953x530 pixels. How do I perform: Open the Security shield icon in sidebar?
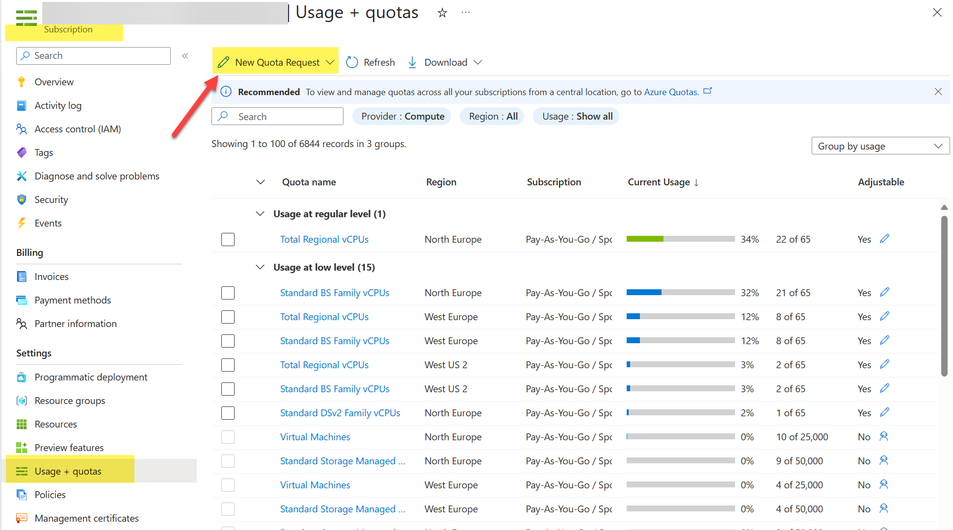(22, 200)
